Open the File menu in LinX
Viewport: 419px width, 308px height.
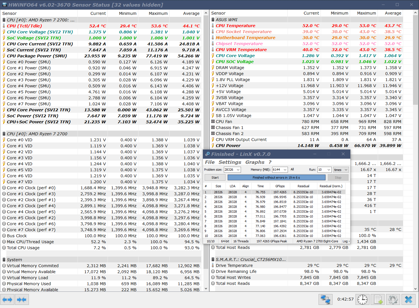click(x=210, y=162)
